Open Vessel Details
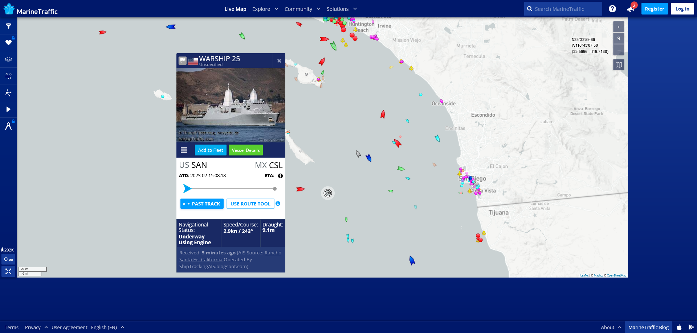The height and width of the screenshot is (333, 697). pyautogui.click(x=246, y=150)
